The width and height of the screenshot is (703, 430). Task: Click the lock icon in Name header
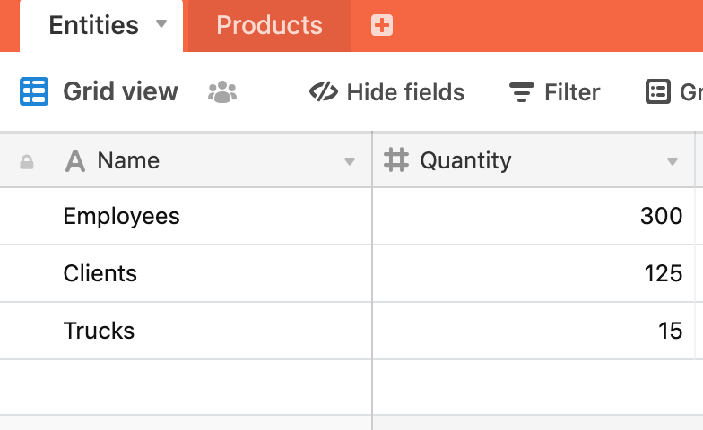[27, 161]
